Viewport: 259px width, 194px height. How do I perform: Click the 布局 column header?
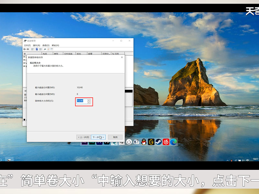[47, 54]
